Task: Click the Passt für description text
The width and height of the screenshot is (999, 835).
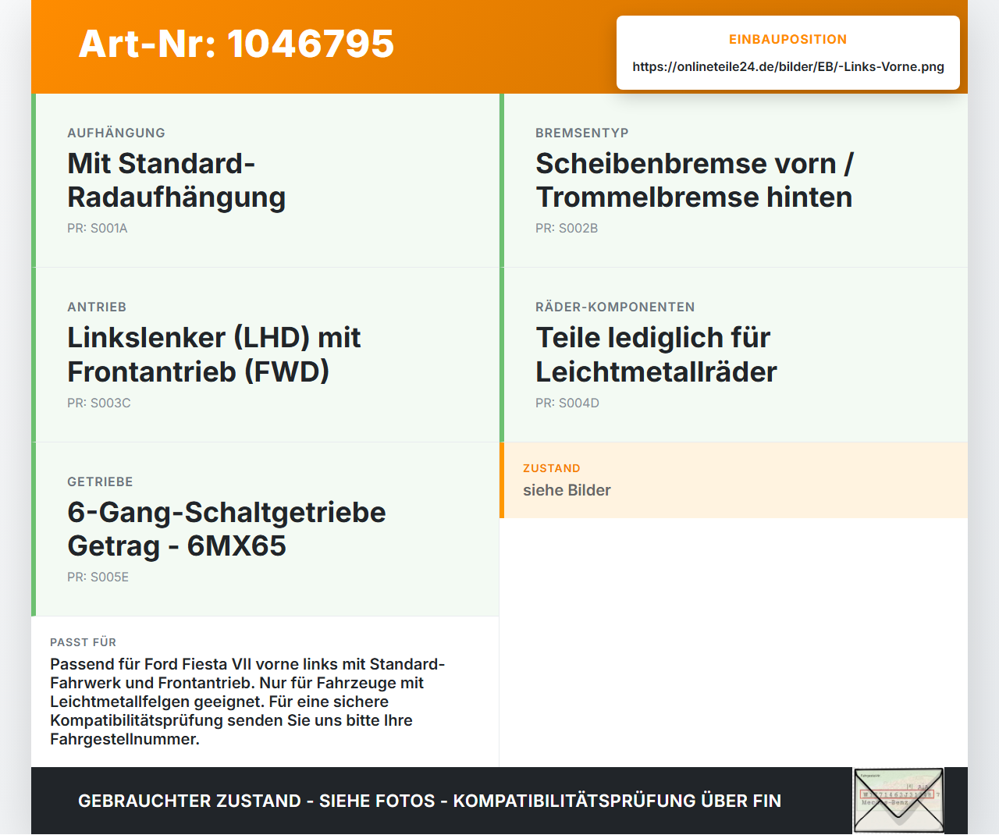Action: (247, 702)
